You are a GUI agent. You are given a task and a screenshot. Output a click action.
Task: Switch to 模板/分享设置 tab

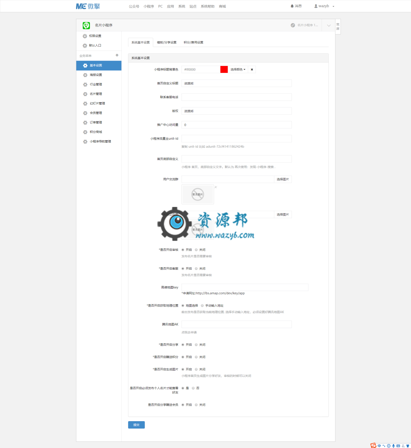167,42
